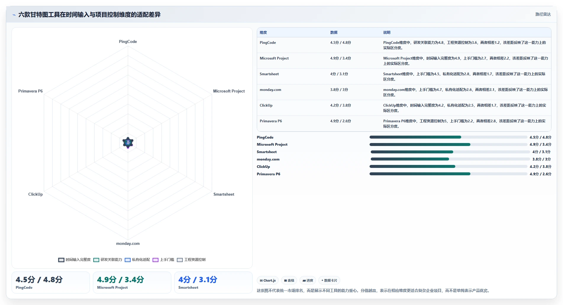The height and width of the screenshot is (305, 563).
Task: Select the Smartsheet table row name
Action: (x=269, y=74)
